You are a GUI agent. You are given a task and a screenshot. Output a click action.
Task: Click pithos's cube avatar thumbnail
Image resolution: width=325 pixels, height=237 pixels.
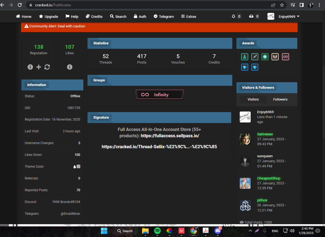pos(245,205)
